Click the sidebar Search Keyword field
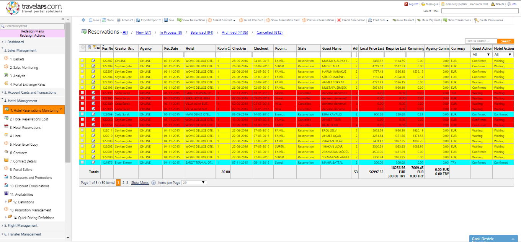 (x=33, y=26)
